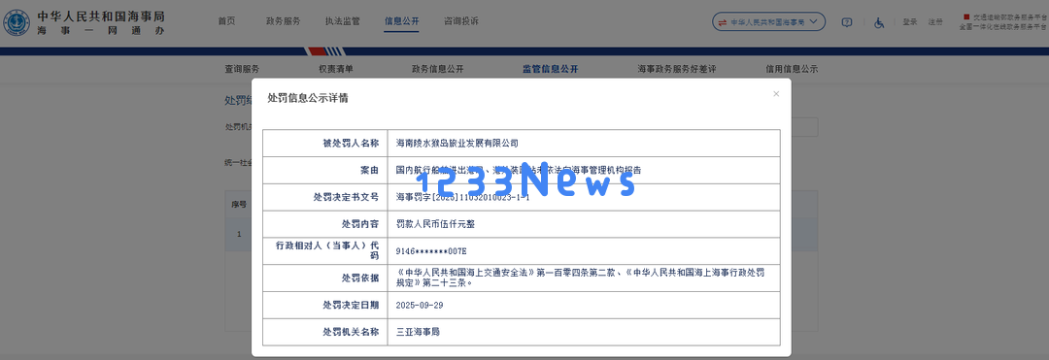Viewport: 1049px width, 360px height.
Task: Select the document number starting 海事罚字
Action: [462, 197]
